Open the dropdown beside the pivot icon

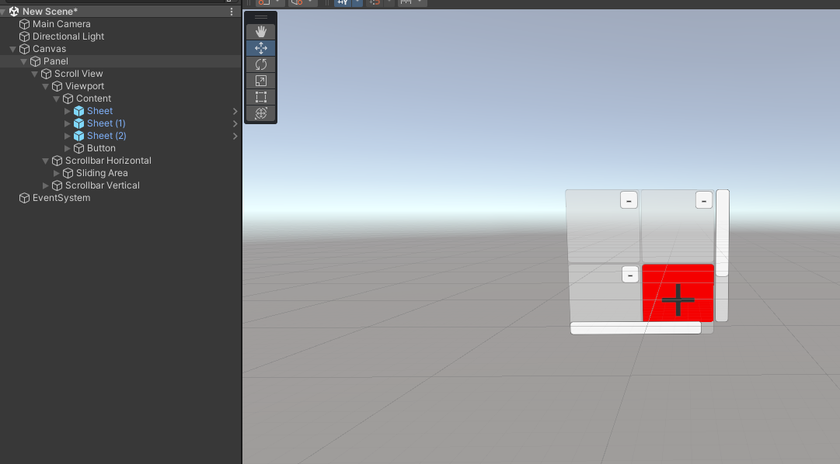[x=277, y=3]
